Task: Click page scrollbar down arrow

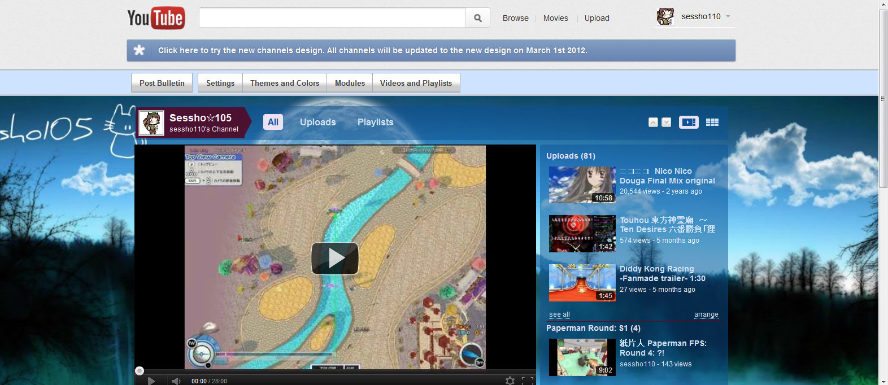Action: click(883, 380)
